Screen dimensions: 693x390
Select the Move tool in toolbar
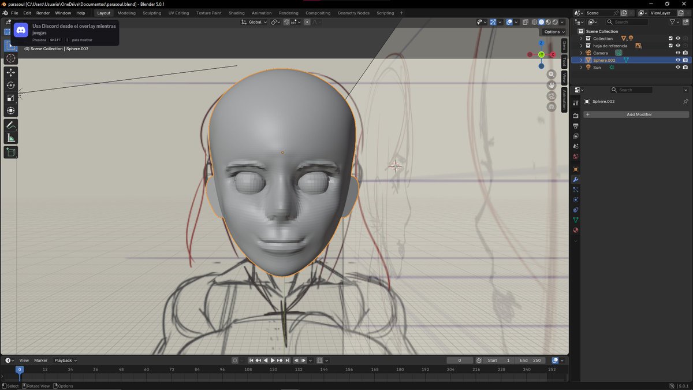pyautogui.click(x=11, y=72)
